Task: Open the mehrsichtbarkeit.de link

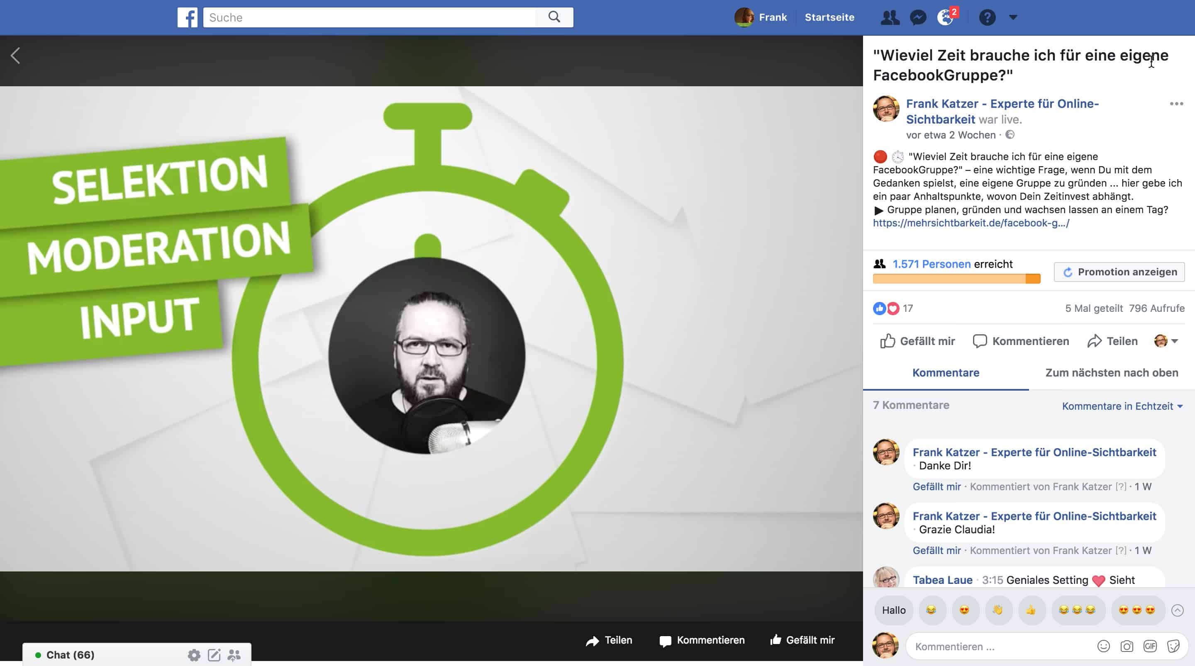Action: point(971,223)
